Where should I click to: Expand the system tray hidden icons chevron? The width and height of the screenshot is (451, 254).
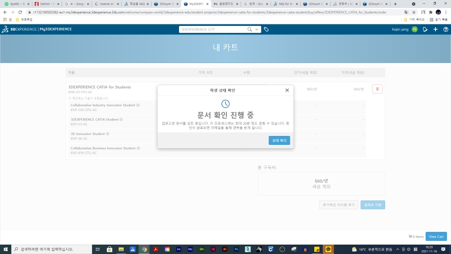[397, 249]
